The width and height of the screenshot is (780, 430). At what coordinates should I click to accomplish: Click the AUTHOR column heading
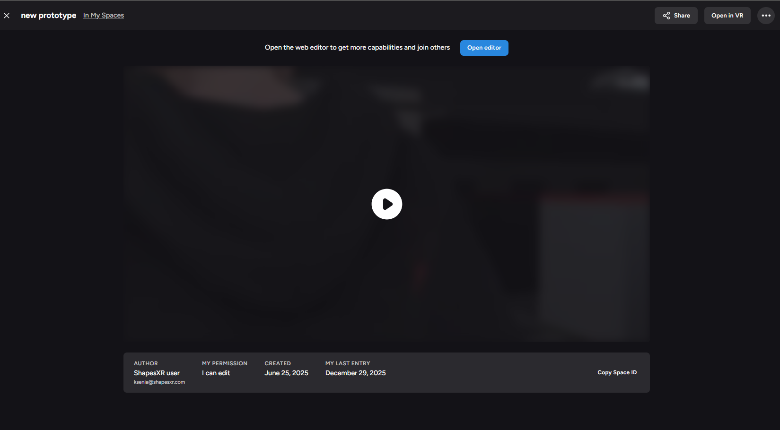point(146,363)
